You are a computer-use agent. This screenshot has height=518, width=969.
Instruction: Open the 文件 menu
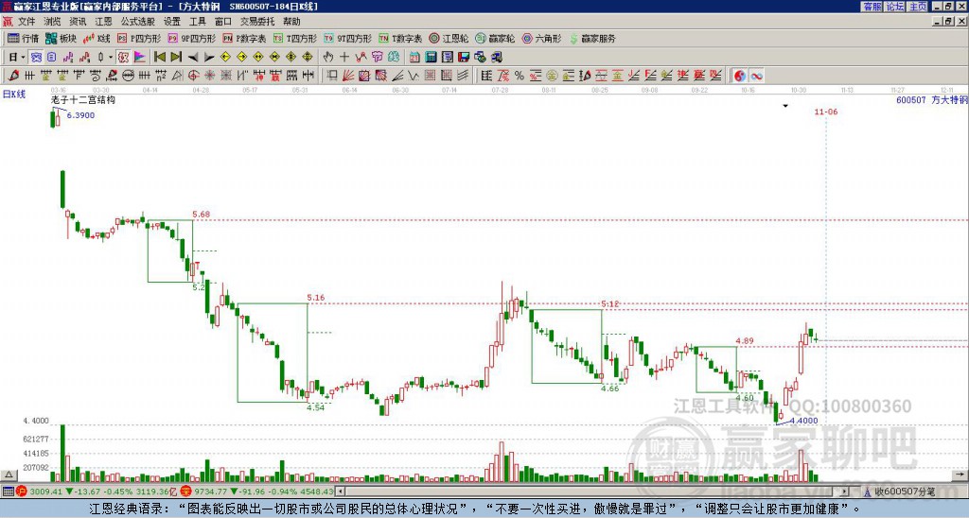point(26,22)
